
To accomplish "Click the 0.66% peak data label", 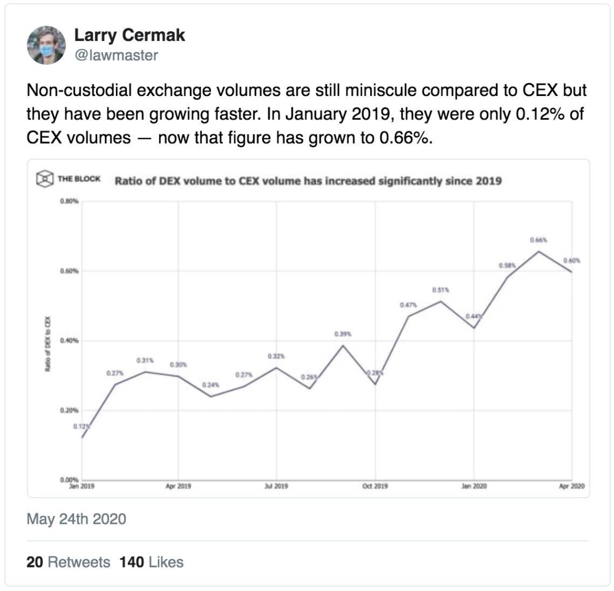I will [x=538, y=240].
